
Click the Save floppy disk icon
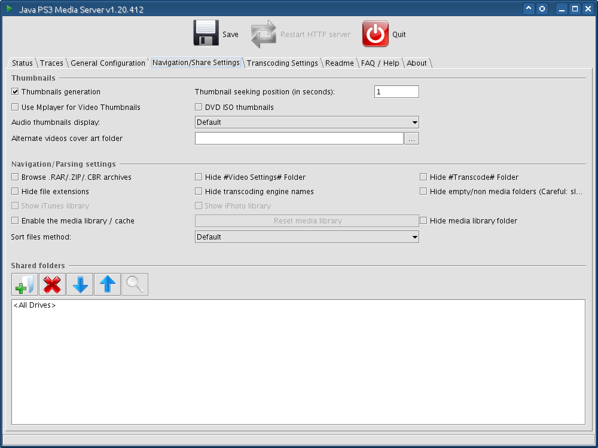(206, 33)
